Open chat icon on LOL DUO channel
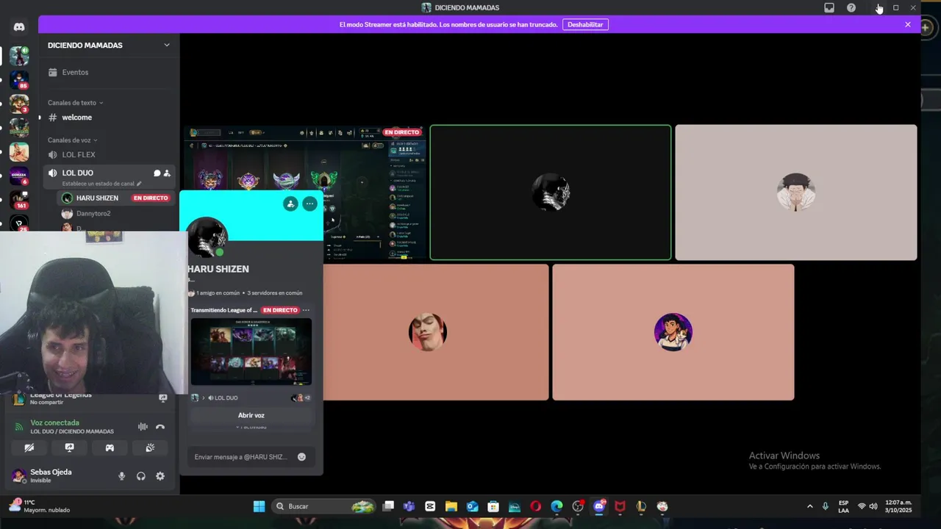Screen dimensions: 941x529 (x=157, y=173)
